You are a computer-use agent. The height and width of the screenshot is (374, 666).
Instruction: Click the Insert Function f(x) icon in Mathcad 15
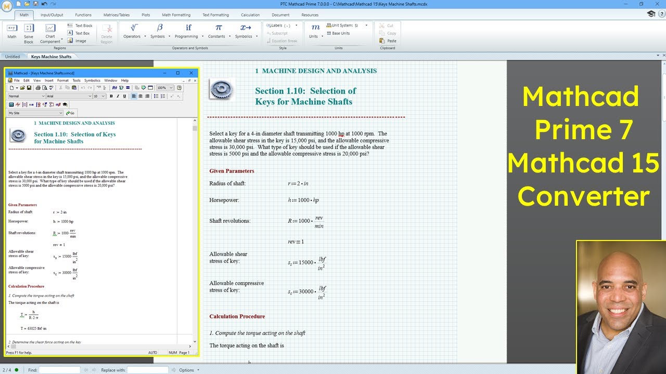114,88
